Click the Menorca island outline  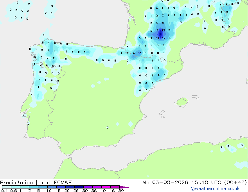point(196,97)
